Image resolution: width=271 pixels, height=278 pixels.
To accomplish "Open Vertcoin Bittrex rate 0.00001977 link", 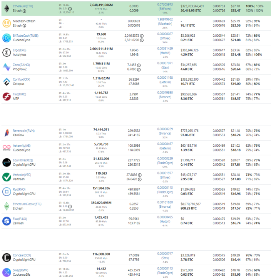I will click(165, 173).
